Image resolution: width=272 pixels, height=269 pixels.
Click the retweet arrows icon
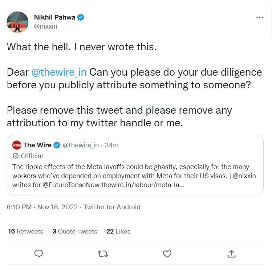tap(103, 253)
